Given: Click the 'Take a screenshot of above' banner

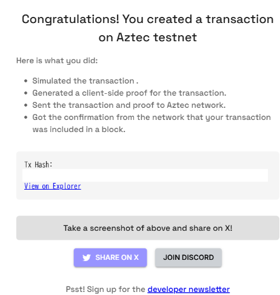Looking at the screenshot, I should (148, 228).
